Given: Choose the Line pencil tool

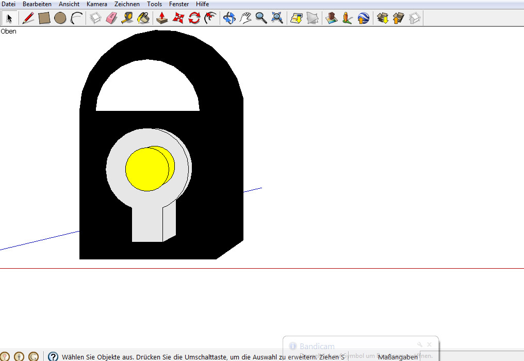Looking at the screenshot, I should [28, 18].
